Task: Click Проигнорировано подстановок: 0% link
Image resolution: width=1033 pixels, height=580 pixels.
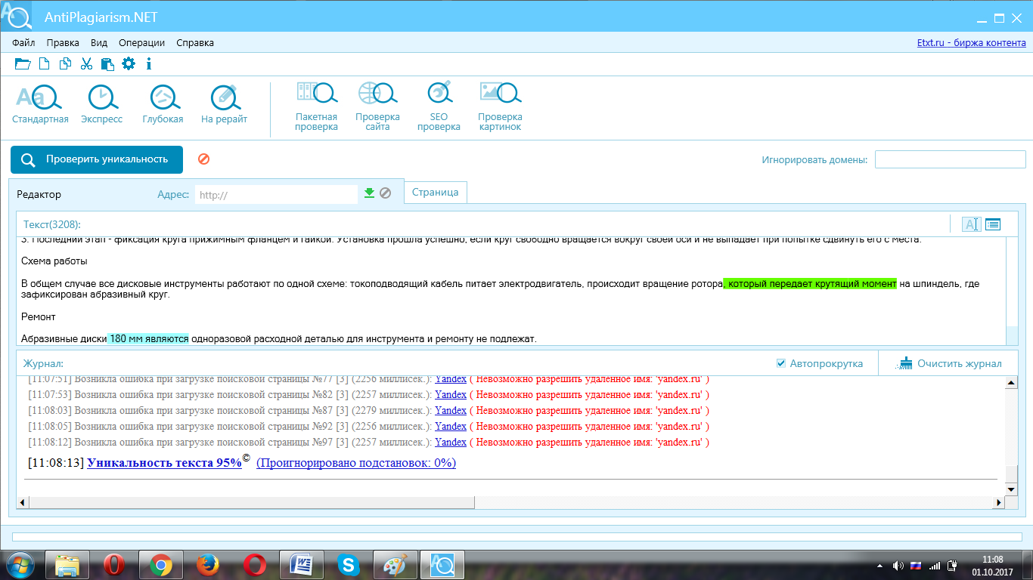Action: coord(356,463)
